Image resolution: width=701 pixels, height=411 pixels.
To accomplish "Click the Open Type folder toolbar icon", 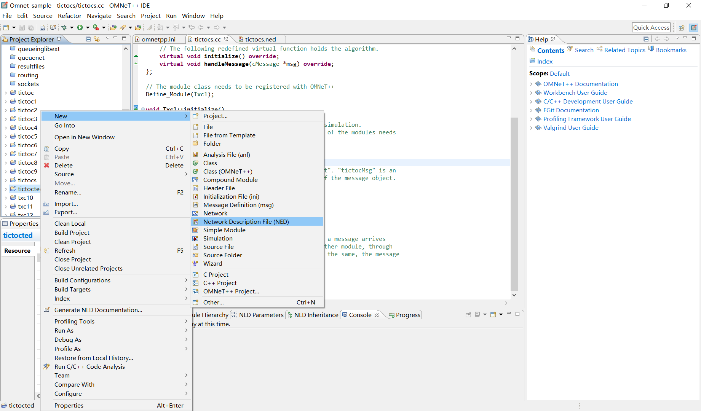I will (x=113, y=27).
